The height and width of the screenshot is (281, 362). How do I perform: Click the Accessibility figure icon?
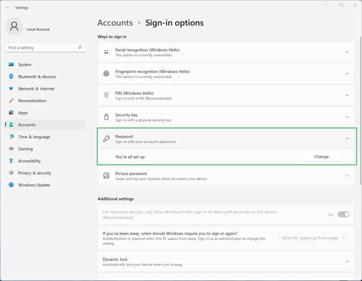[x=11, y=161]
